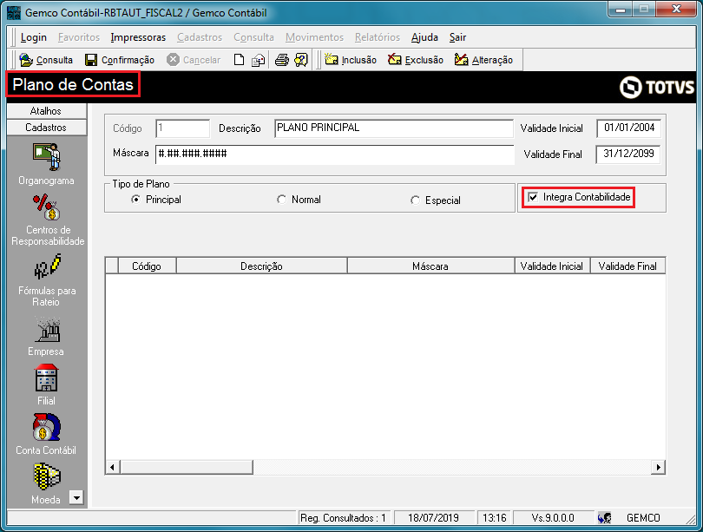Open the Login menu
Viewport: 703px width, 532px height.
click(x=34, y=37)
